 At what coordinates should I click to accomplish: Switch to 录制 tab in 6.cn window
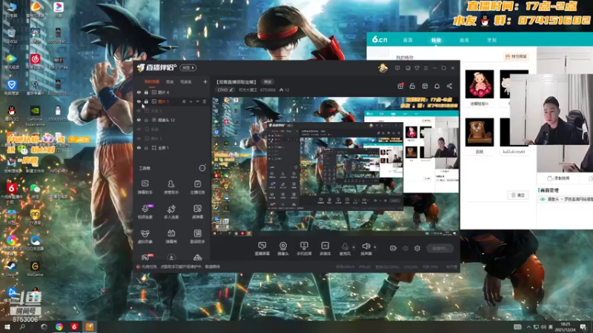[491, 40]
